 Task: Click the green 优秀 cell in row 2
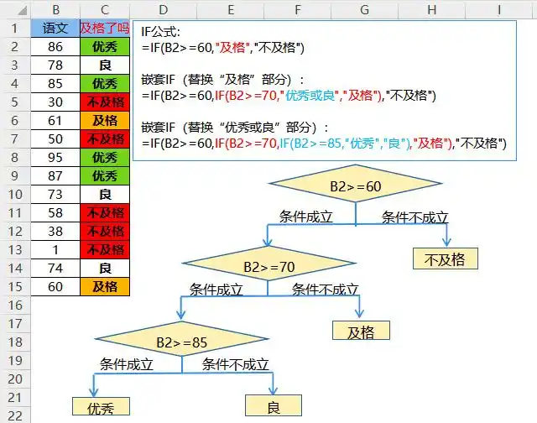105,47
